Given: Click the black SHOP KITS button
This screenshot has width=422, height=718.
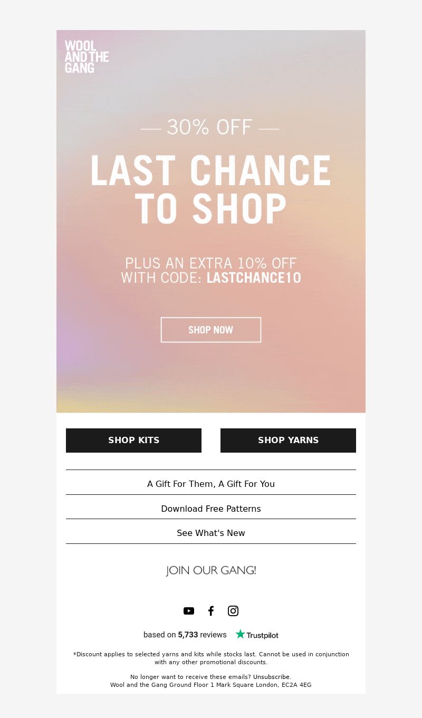Looking at the screenshot, I should pyautogui.click(x=133, y=440).
